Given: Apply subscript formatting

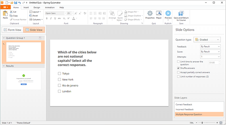Looking at the screenshot, I should [x=64, y=18].
